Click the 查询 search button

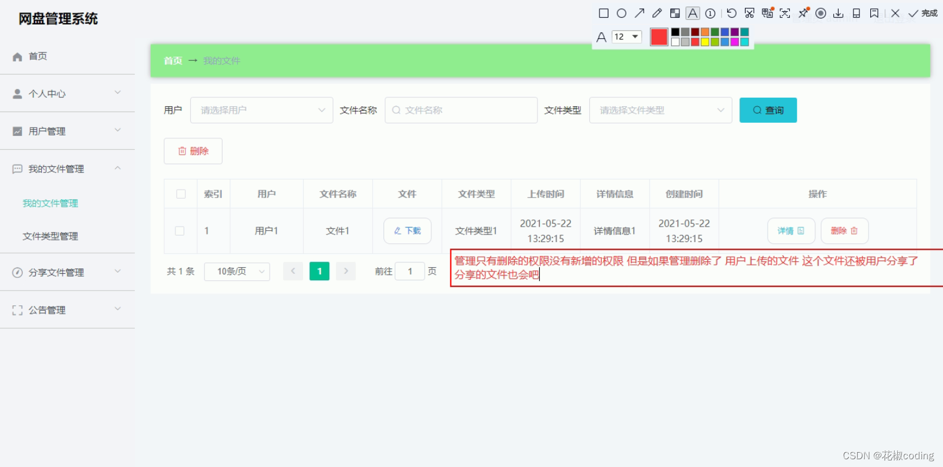point(768,110)
